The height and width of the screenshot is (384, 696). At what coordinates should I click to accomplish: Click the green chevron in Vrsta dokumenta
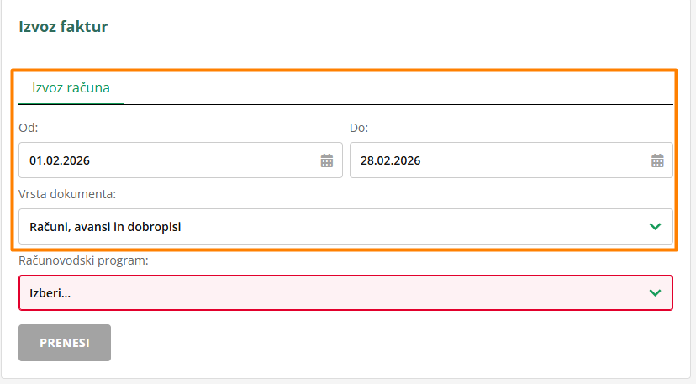[656, 227]
